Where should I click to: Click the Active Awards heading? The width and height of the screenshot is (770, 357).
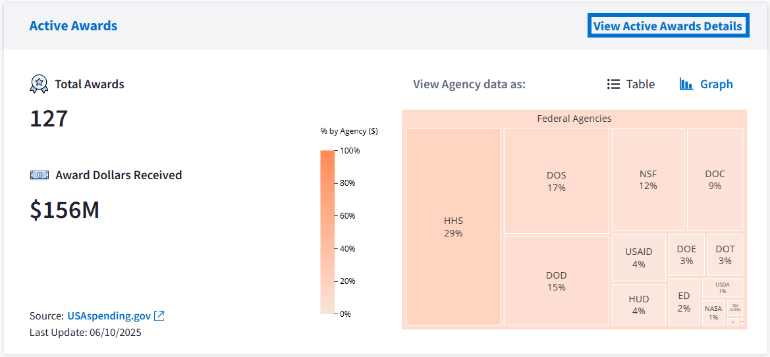tap(73, 26)
